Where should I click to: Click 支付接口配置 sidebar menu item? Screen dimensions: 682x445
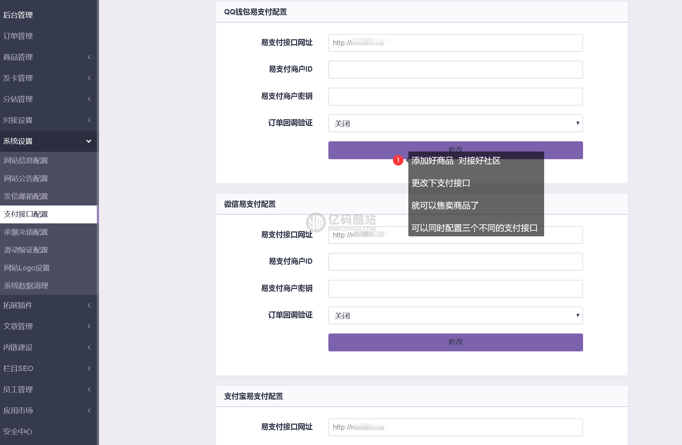click(48, 214)
